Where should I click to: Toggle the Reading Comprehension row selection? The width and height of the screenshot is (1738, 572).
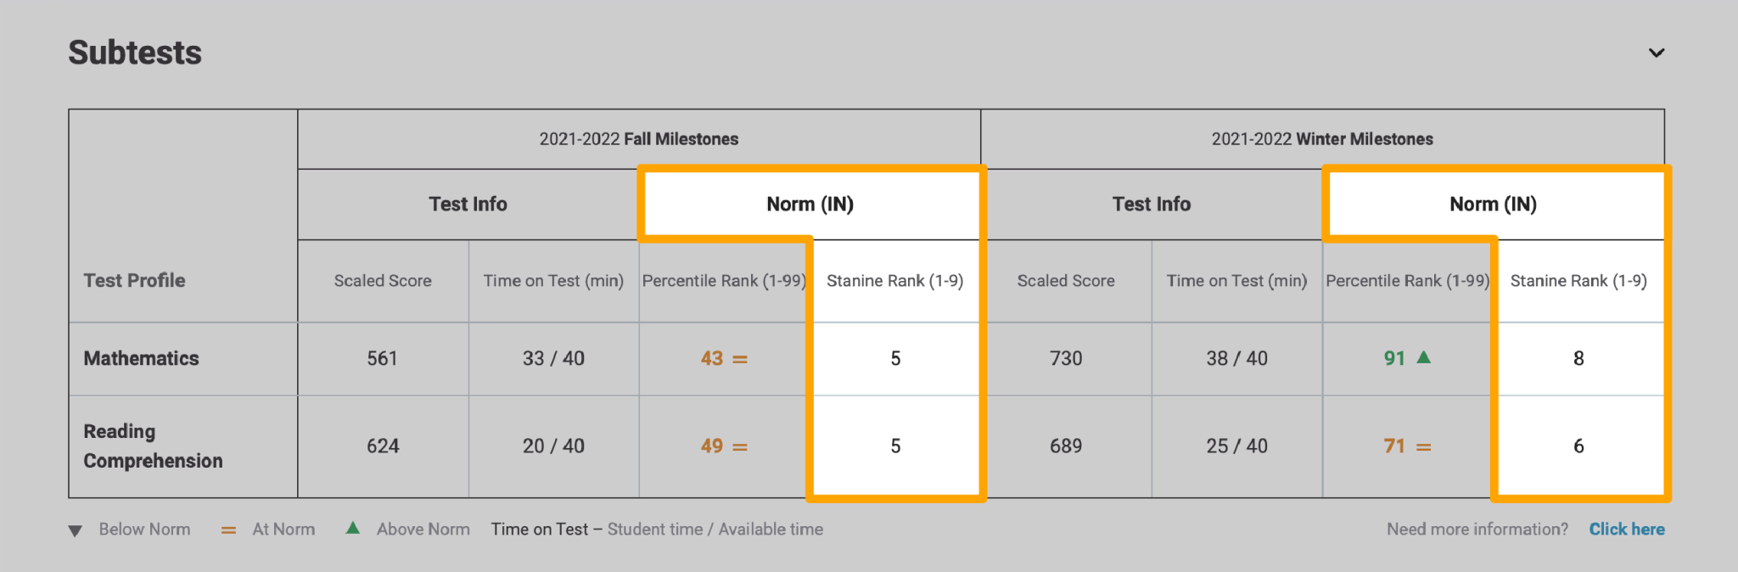coord(153,446)
